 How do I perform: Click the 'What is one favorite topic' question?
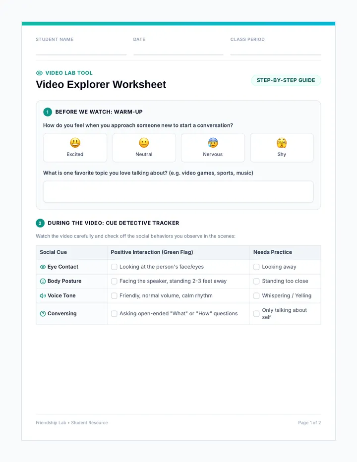pos(148,173)
